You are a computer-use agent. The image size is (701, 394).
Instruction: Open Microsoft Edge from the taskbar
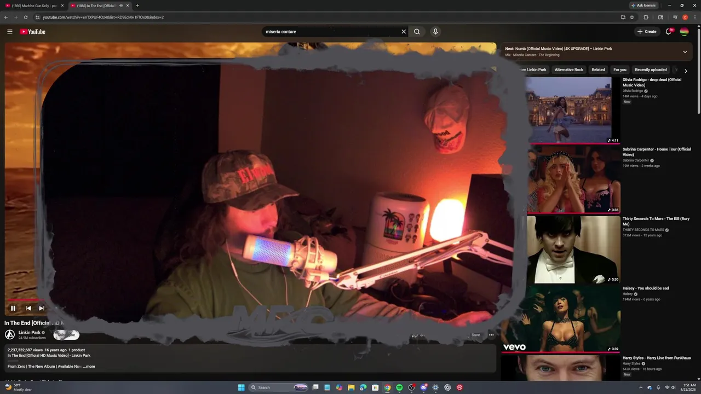[363, 387]
